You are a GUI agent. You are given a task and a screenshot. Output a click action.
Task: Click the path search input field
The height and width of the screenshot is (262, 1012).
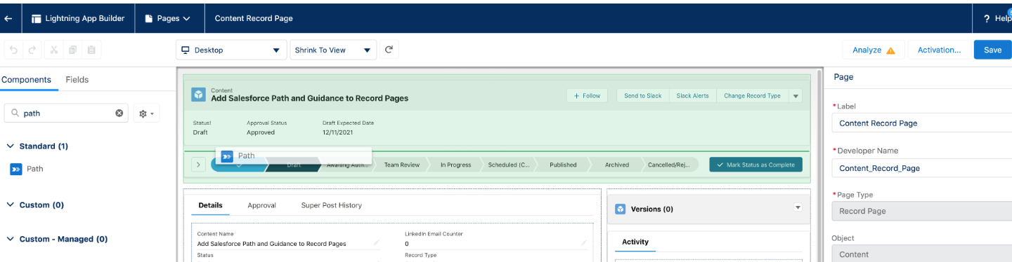67,113
